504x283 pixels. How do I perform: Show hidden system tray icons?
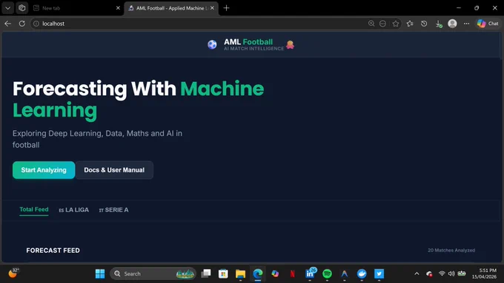(x=417, y=273)
